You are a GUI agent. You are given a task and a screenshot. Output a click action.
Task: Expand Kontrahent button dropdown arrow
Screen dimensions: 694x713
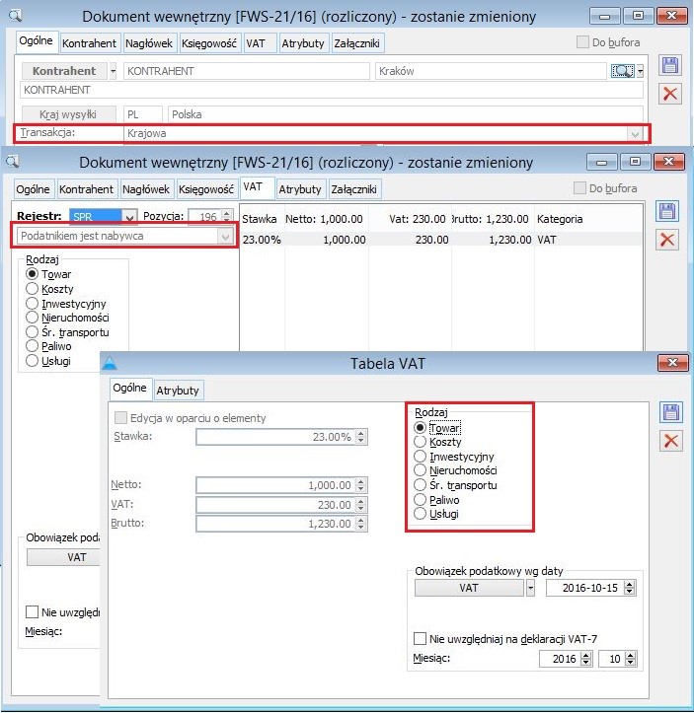(114, 71)
